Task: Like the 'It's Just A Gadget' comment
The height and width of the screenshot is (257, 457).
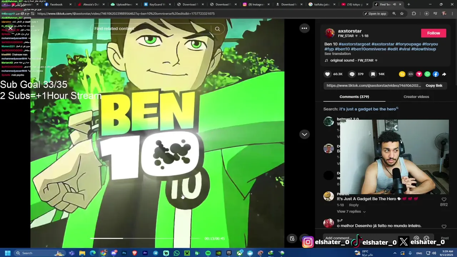Action: (x=444, y=200)
